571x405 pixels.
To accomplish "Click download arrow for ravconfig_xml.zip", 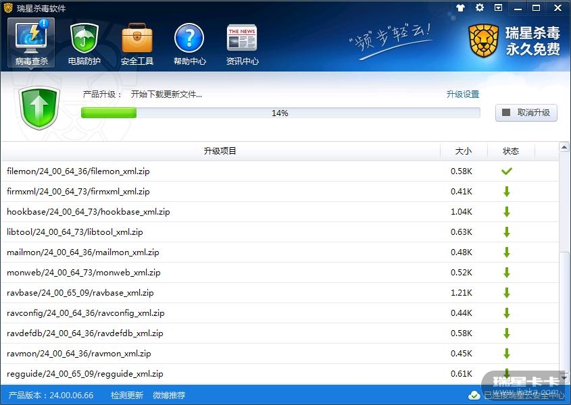I will 507,313.
